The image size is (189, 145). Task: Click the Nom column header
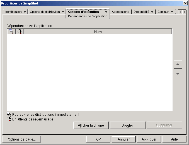coord(98,32)
